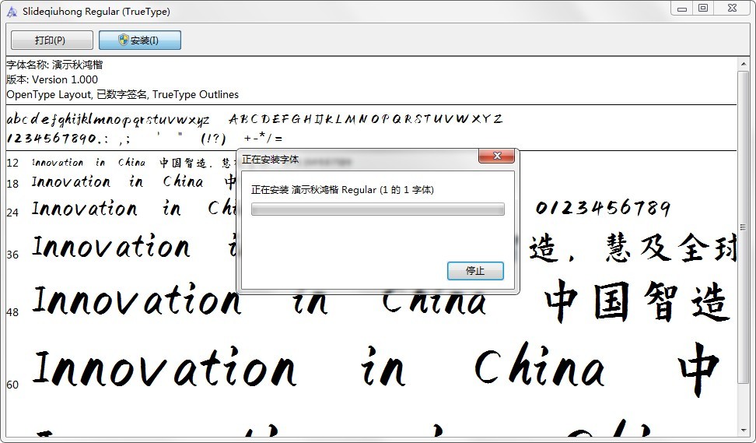Viewport: 756px width, 443px height.
Task: Maximize the Slideqiuhong font viewer window
Action: point(703,8)
